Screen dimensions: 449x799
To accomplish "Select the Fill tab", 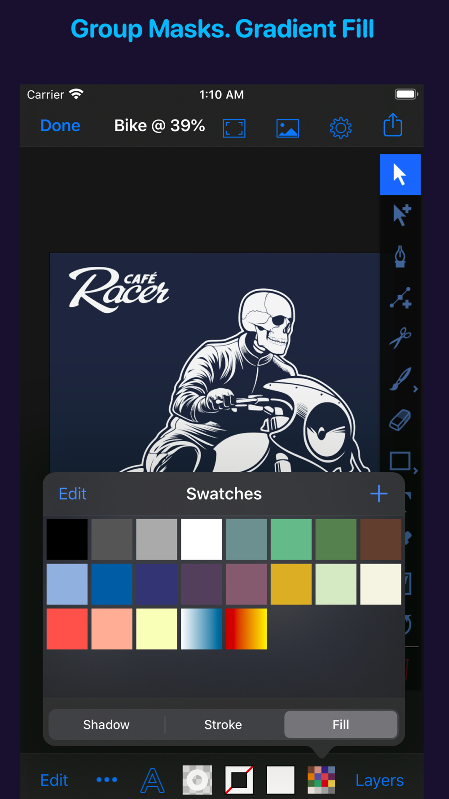I will 341,724.
